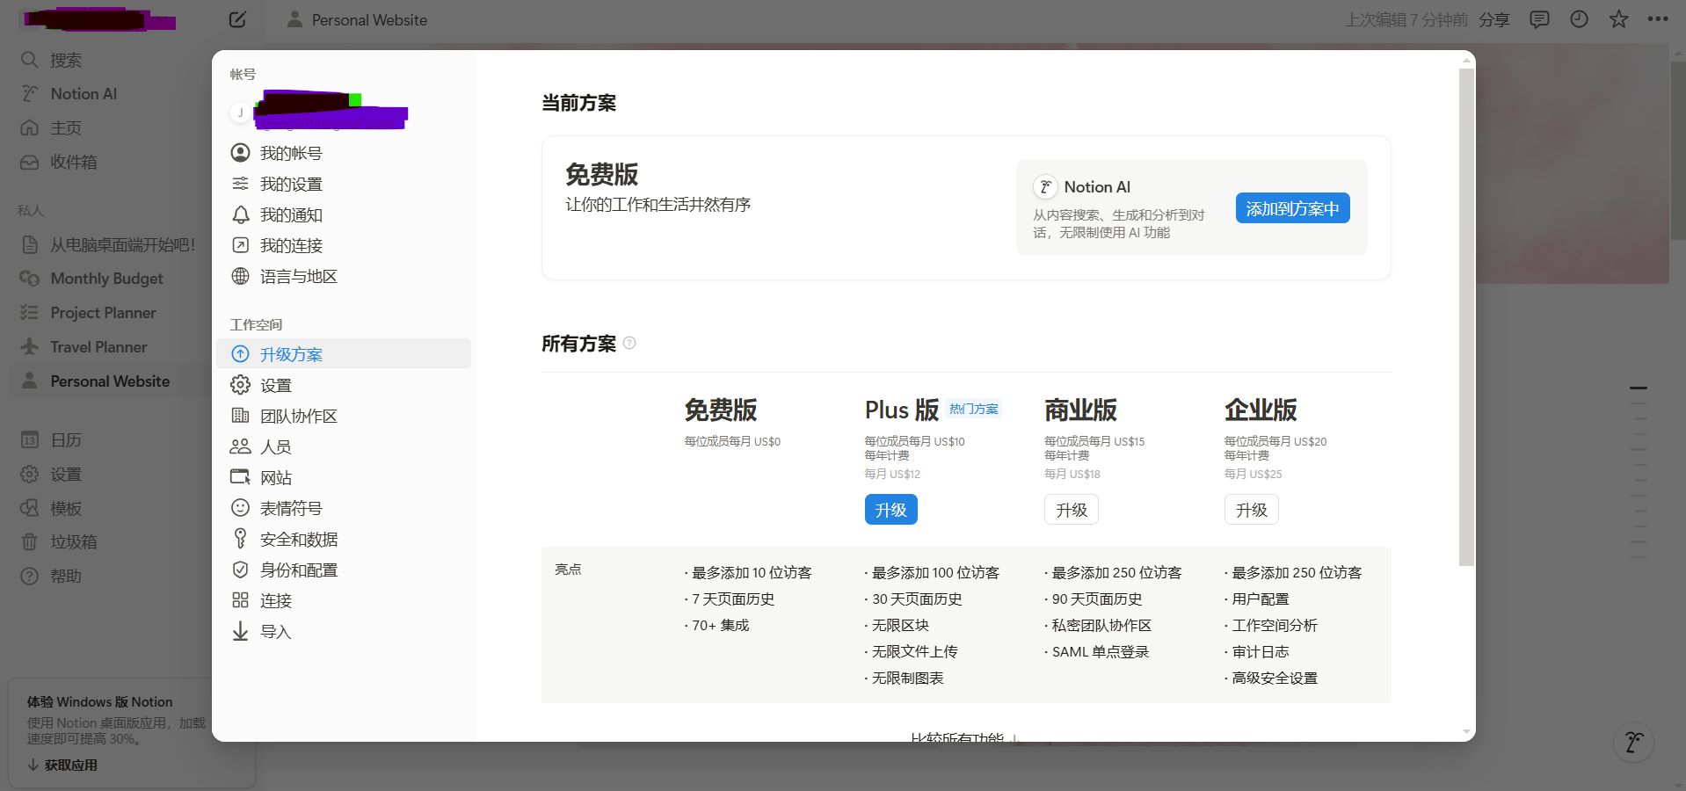The height and width of the screenshot is (791, 1686).
Task: Click 添加到方案中 for Notion AI
Action: pyautogui.click(x=1292, y=208)
